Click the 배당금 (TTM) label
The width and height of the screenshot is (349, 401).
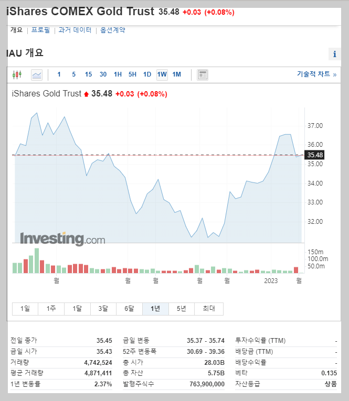click(x=254, y=352)
